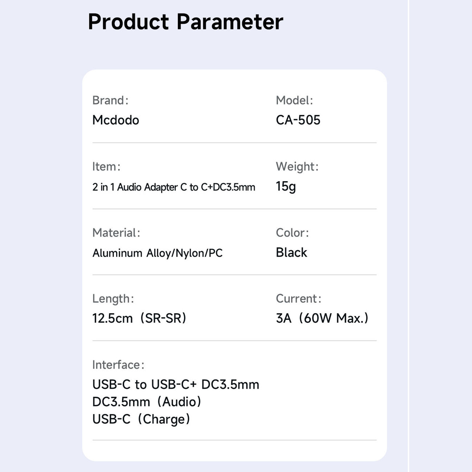The image size is (472, 472).
Task: Select the Mcdodo brand name text
Action: [x=115, y=120]
